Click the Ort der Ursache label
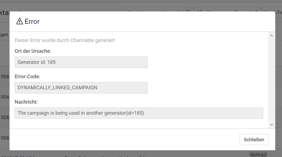The width and height of the screenshot is (282, 157). tap(33, 51)
